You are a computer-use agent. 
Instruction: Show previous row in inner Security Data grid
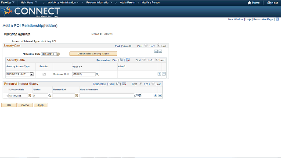tap(144, 60)
